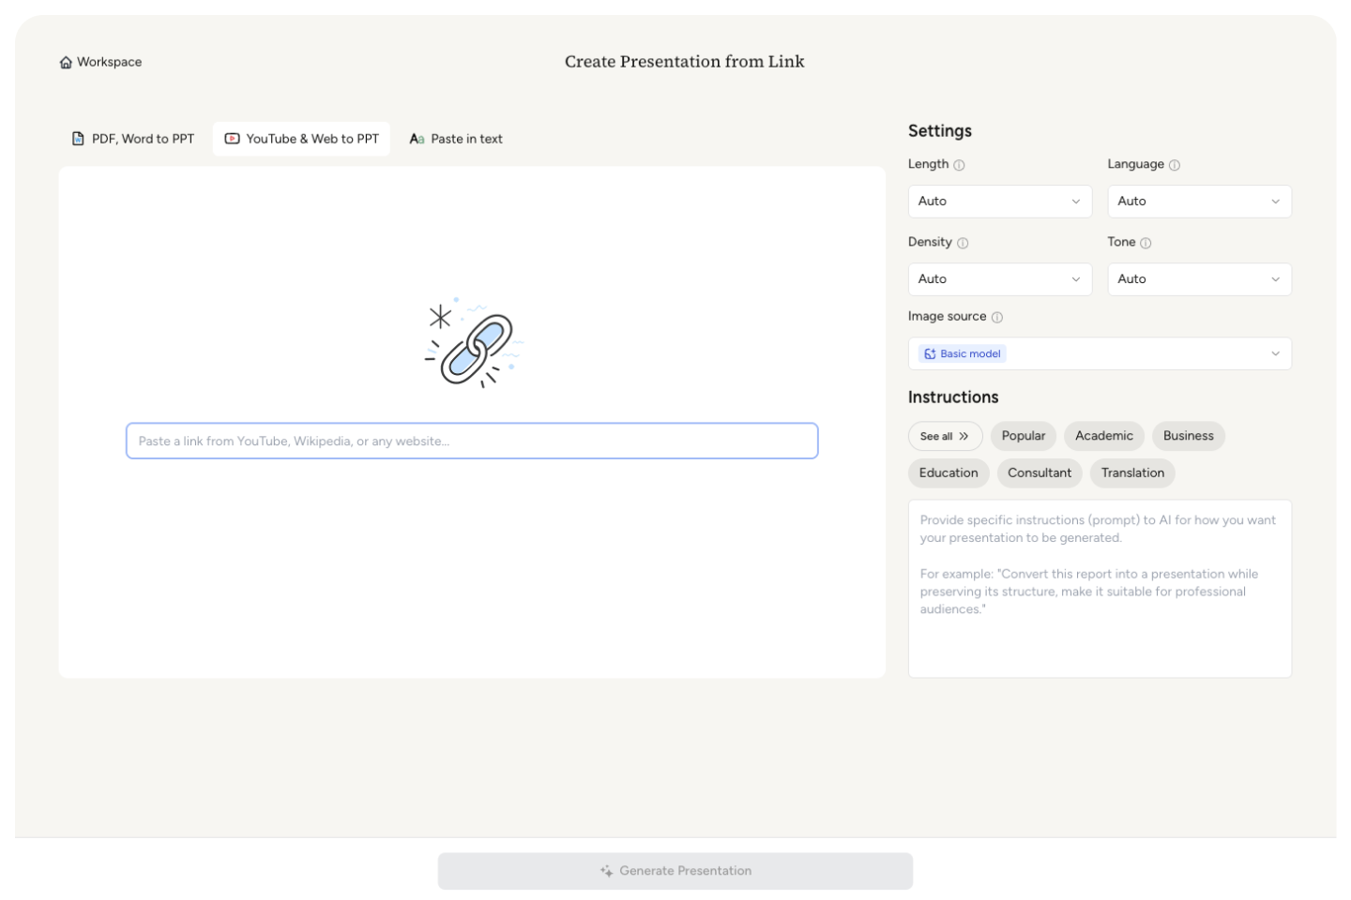This screenshot has width=1351, height=900.
Task: Click the Workspace home icon
Action: pyautogui.click(x=66, y=63)
